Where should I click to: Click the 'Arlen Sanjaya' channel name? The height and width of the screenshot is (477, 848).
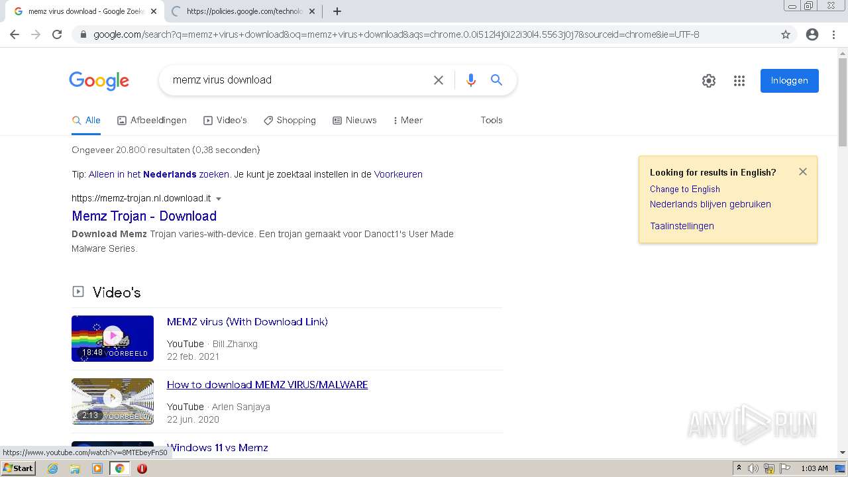[x=241, y=407]
